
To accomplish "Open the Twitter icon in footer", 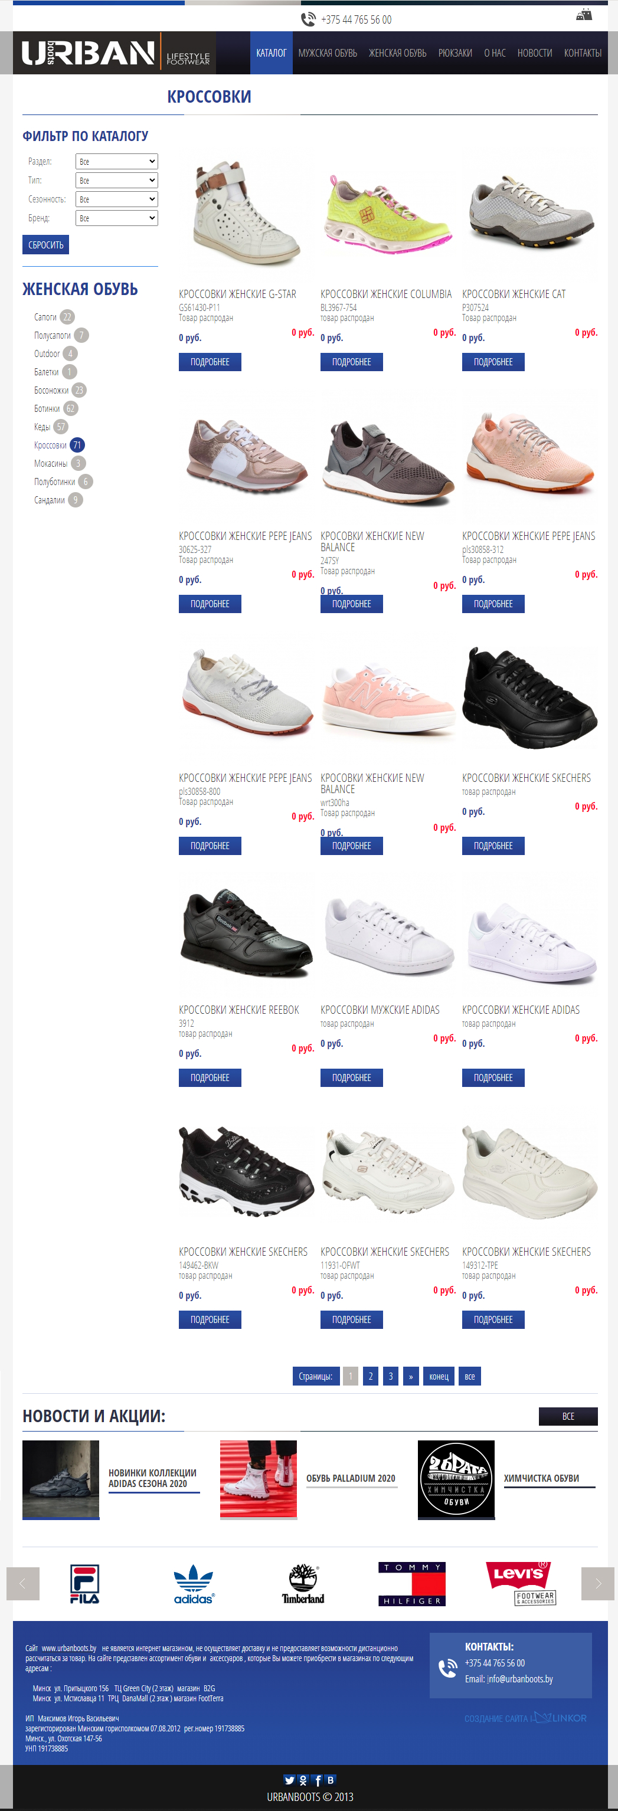I will 289,1780.
